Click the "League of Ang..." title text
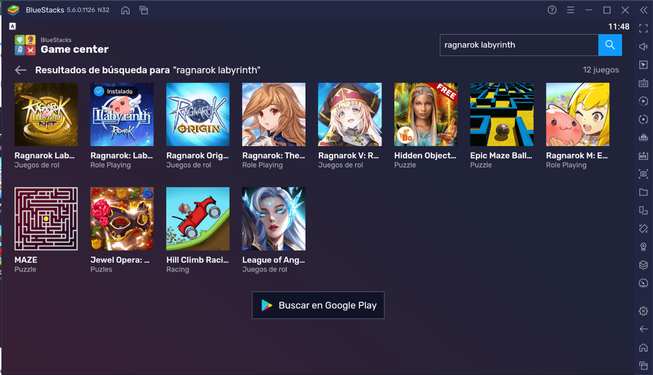 coord(274,260)
